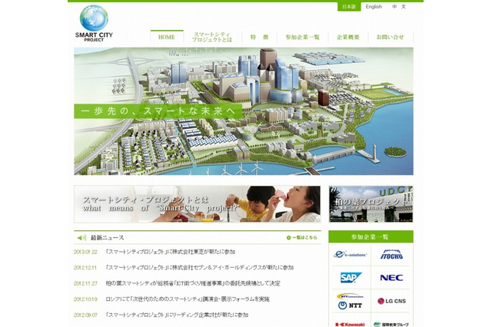This screenshot has width=492, height=327.
Task: Click the smart city hero illustration
Action: [x=244, y=111]
